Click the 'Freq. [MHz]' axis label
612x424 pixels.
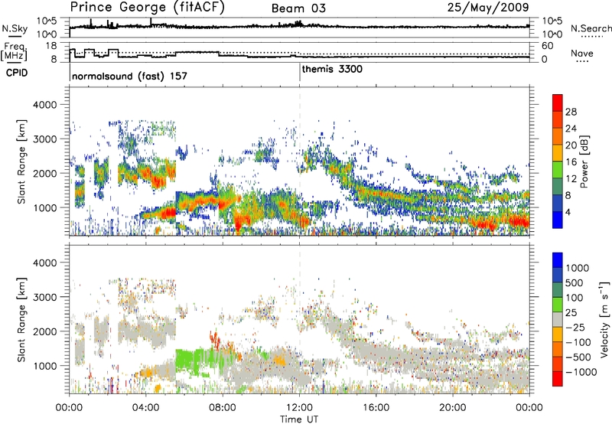tap(15, 52)
